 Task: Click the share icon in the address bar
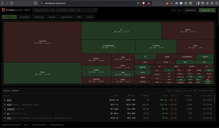click(138, 3)
